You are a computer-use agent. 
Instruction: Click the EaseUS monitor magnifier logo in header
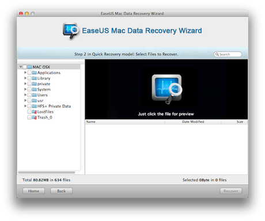(x=71, y=31)
